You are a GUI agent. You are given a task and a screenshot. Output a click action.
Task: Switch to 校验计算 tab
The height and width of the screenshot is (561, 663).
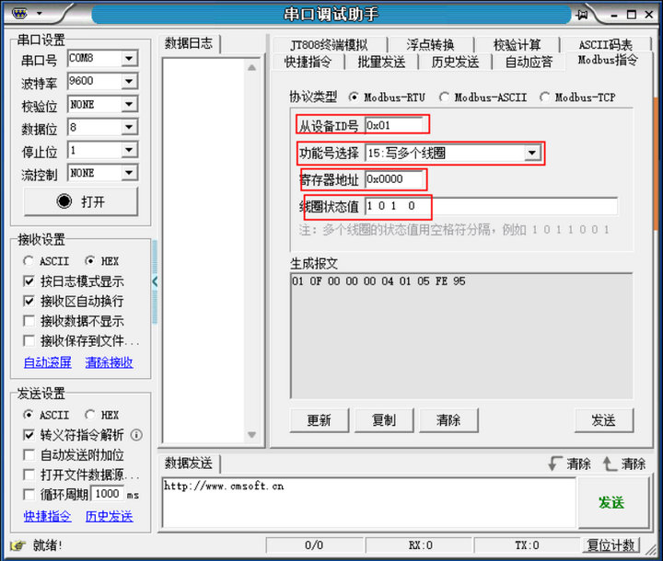pos(517,44)
